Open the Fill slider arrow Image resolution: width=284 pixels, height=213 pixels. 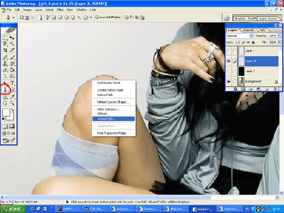click(279, 42)
